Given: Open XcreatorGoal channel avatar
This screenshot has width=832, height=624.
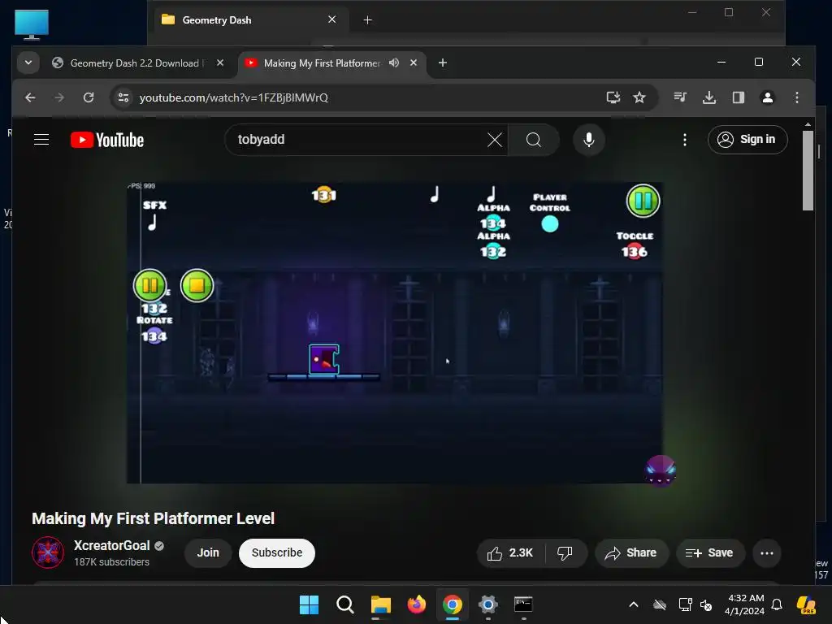Looking at the screenshot, I should [48, 552].
